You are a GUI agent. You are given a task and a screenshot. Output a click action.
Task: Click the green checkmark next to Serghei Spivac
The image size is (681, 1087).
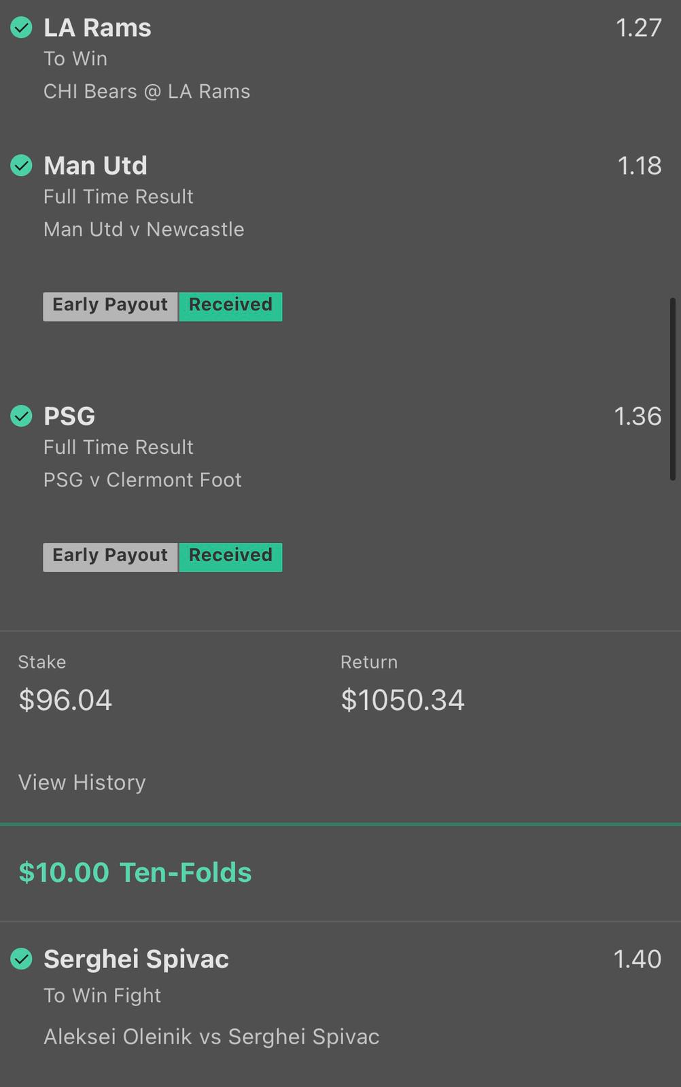coord(22,959)
